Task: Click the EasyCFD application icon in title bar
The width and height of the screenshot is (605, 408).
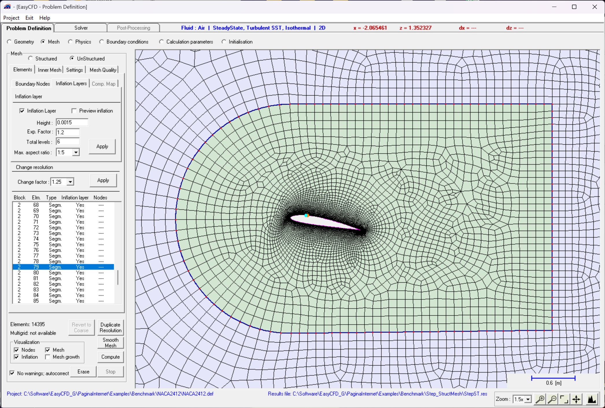Action: click(x=7, y=7)
